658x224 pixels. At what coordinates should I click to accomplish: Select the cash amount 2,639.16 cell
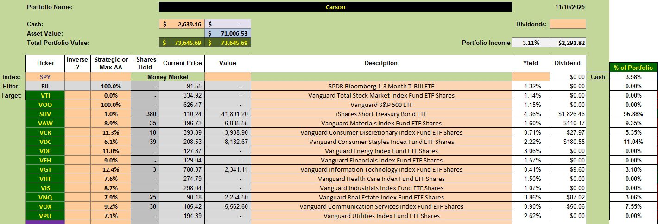click(x=181, y=24)
